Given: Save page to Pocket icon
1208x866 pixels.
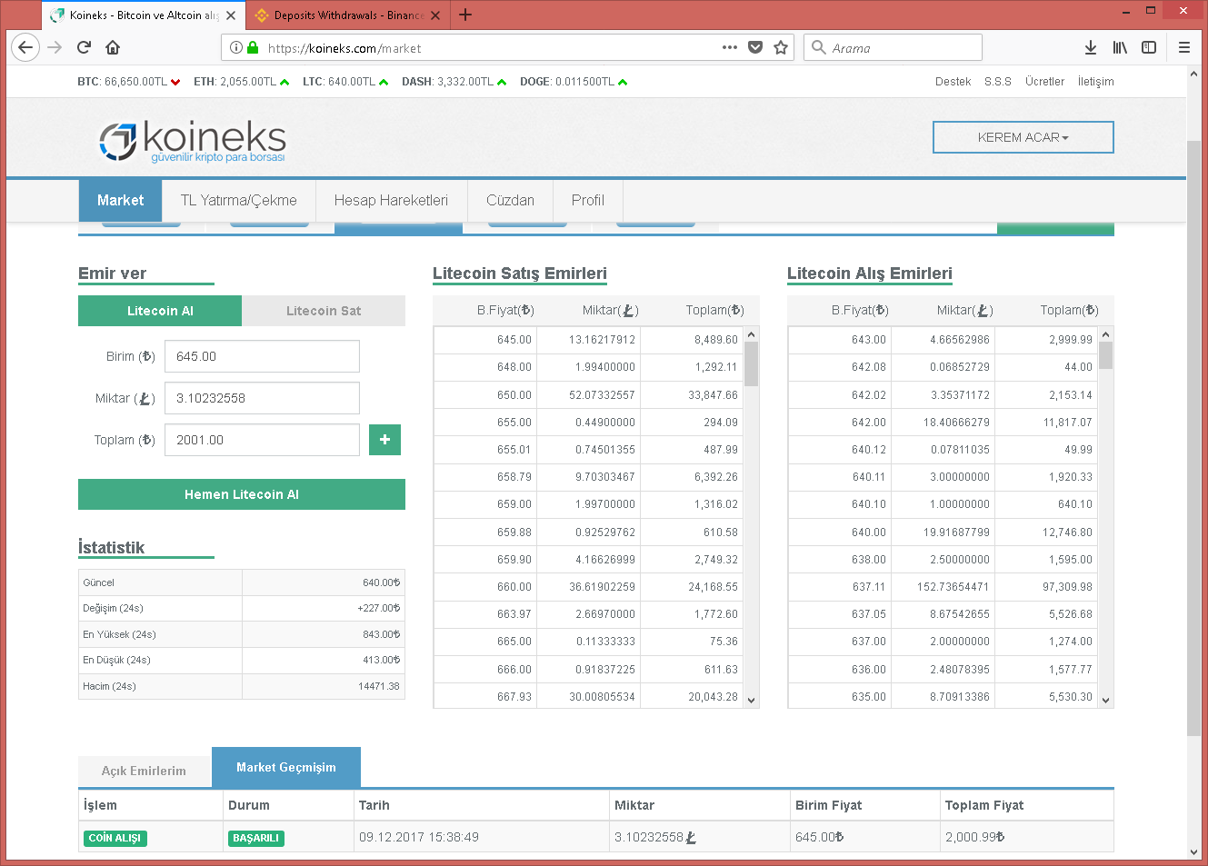Looking at the screenshot, I should (755, 47).
